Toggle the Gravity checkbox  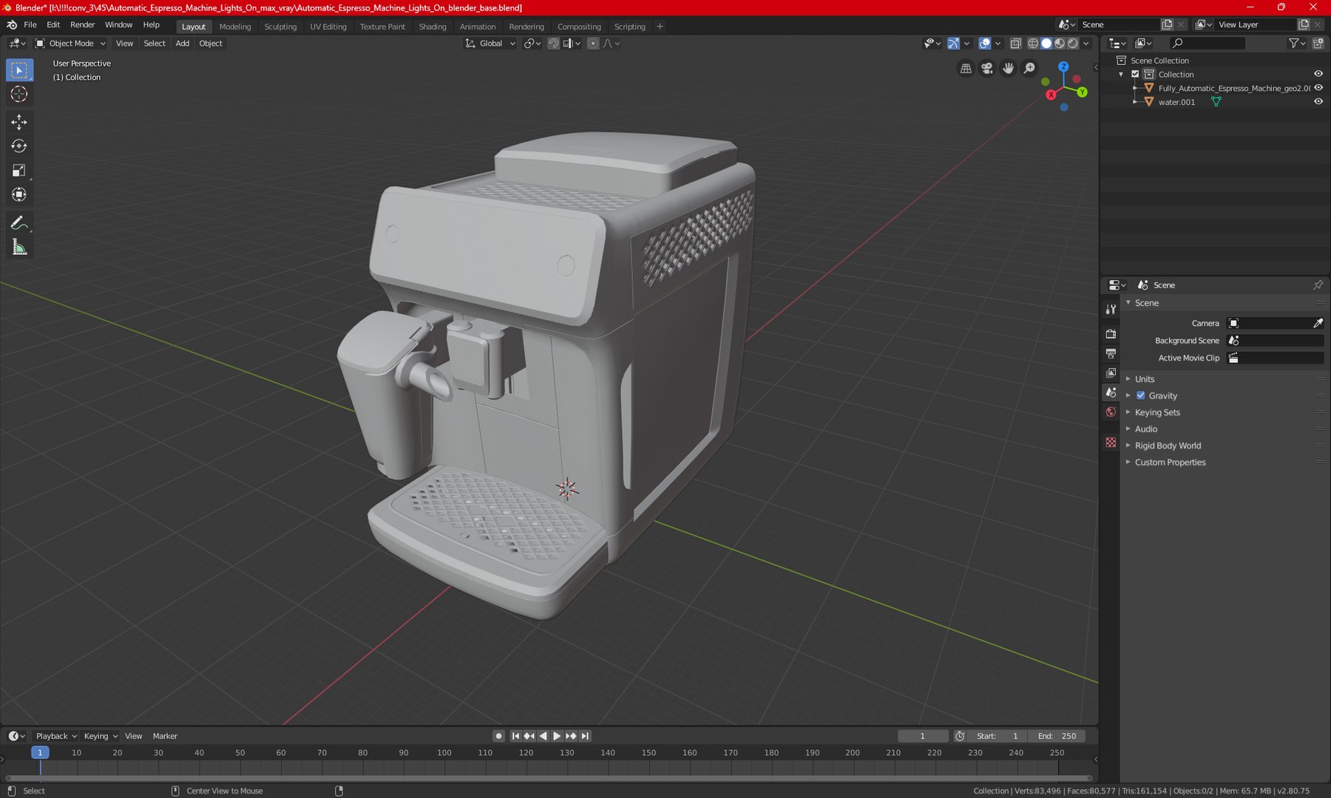click(x=1140, y=396)
